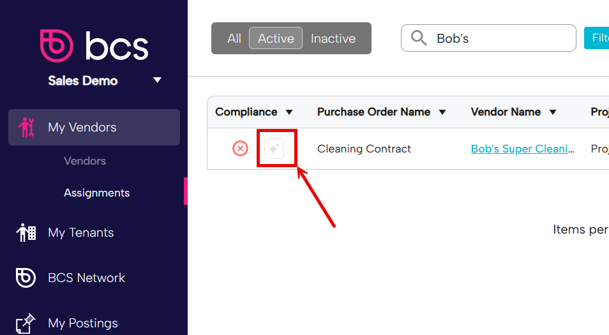Click into the search field containing Bob's

[x=488, y=38]
